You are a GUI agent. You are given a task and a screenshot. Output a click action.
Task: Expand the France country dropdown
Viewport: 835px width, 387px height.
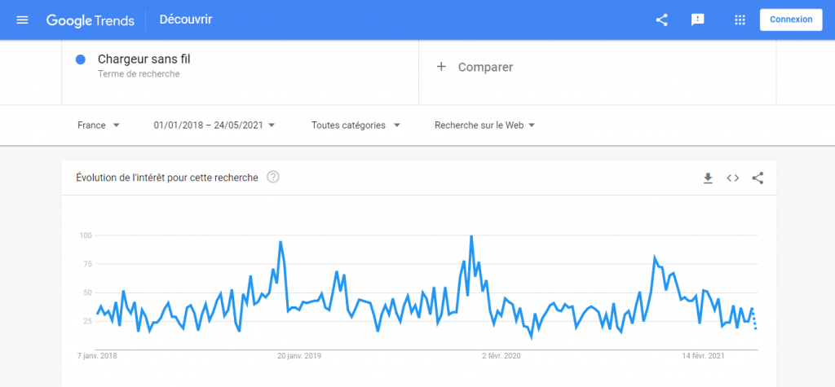point(99,125)
